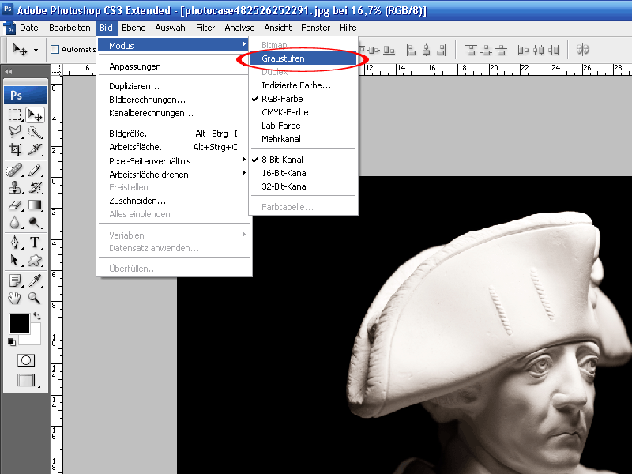Select the Crop tool in toolbox
This screenshot has width=632, height=474.
coord(15,149)
